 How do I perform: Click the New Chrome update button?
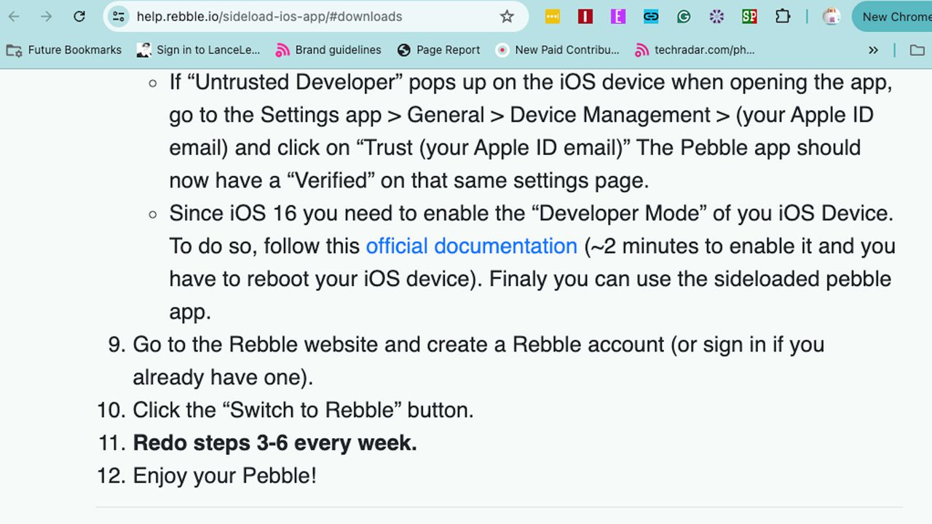(893, 16)
